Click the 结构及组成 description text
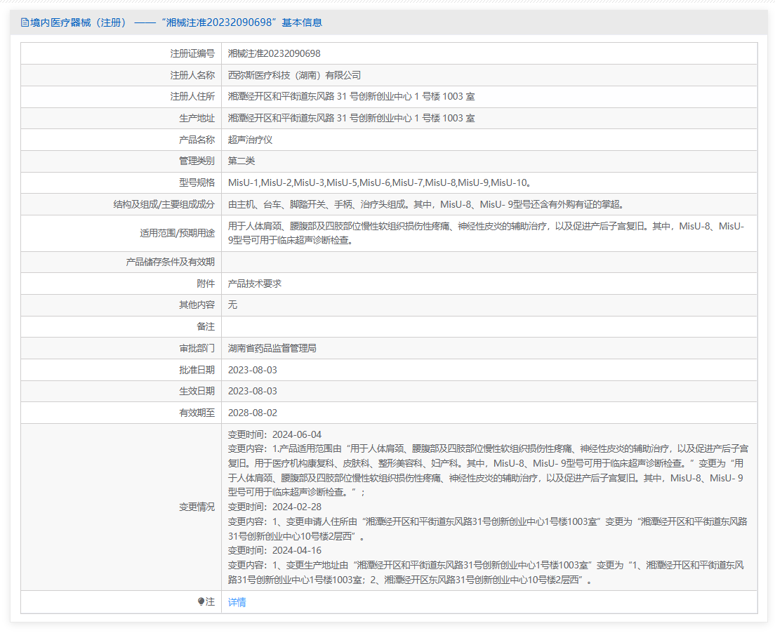 [425, 205]
